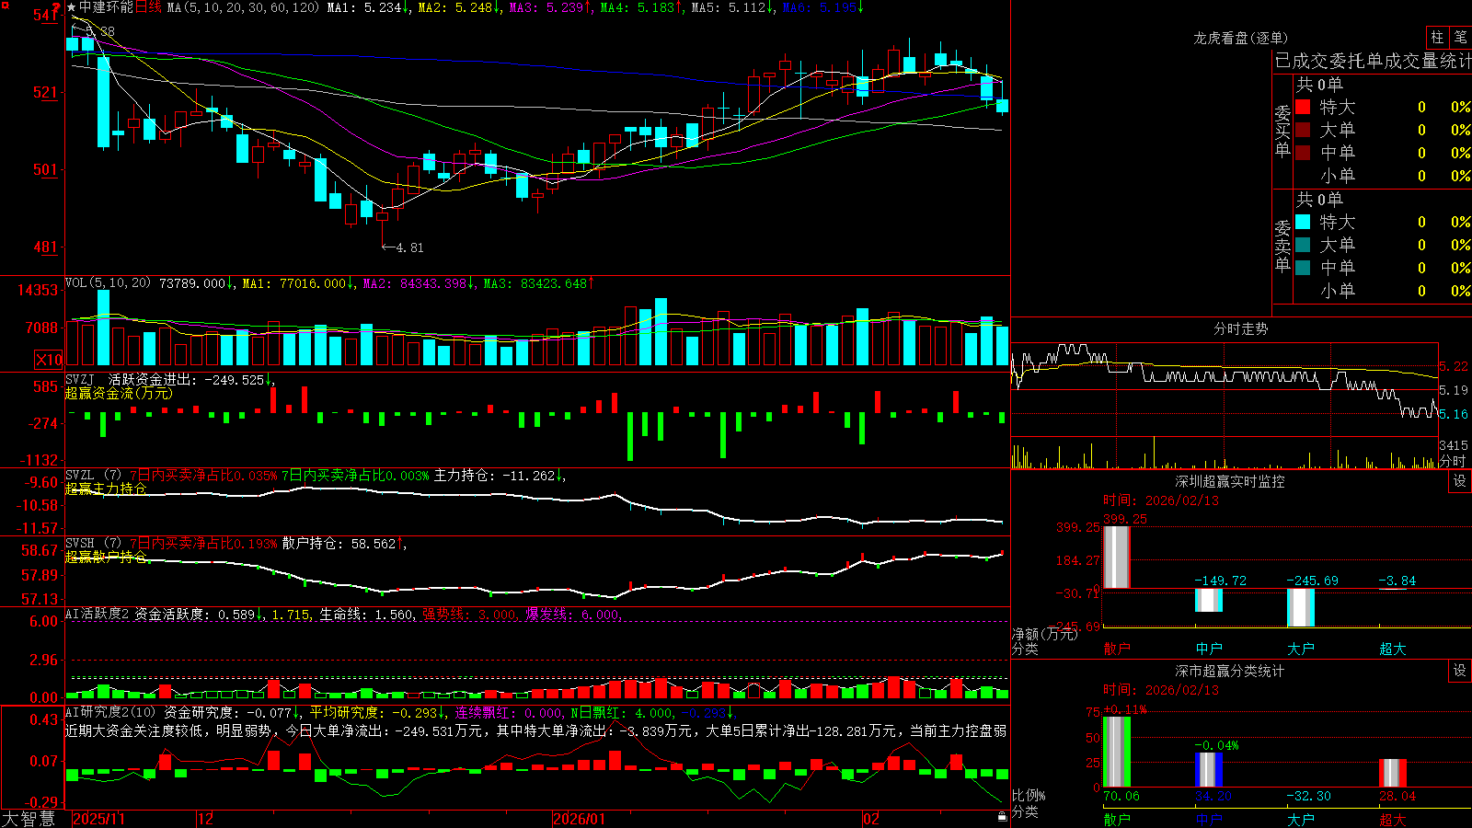This screenshot has height=828, width=1472.
Task: Click the red 特大 buy-order color swatch
Action: point(1303,107)
